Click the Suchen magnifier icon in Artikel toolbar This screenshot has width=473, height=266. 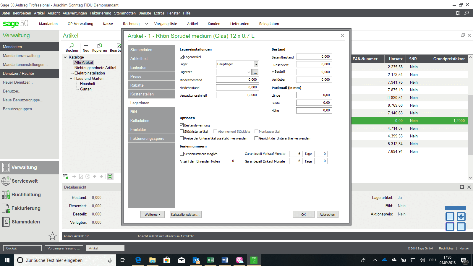pos(72,46)
